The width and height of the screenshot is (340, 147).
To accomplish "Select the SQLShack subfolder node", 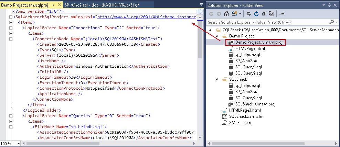I will [238, 79].
